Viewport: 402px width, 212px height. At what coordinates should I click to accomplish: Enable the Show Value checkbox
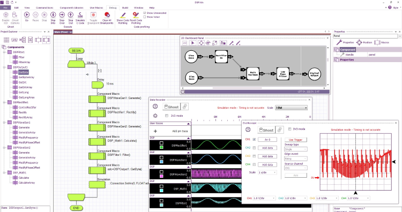pyautogui.click(x=144, y=17)
